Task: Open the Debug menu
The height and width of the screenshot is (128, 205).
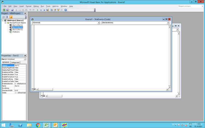Action: click(36, 6)
